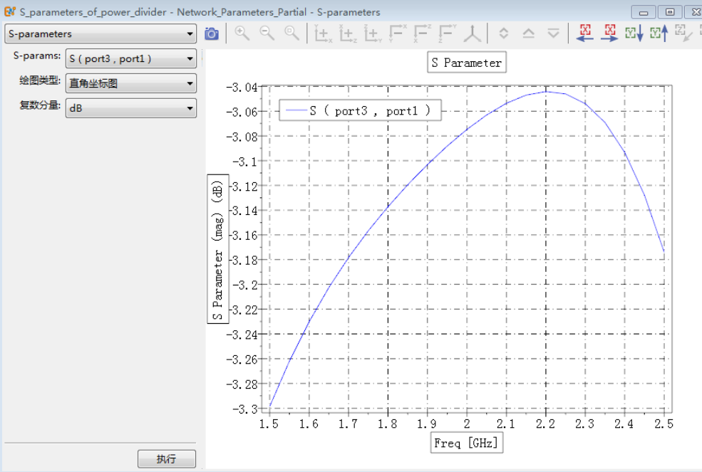Select the positive XZ plane view icon
The width and height of the screenshot is (702, 472).
click(x=348, y=33)
